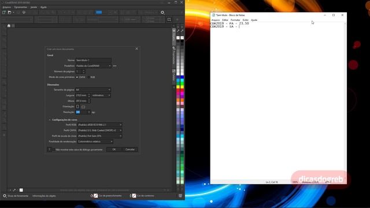370x208 pixels.
Task: Click Cancelar in the new document dialog
Action: [129, 150]
